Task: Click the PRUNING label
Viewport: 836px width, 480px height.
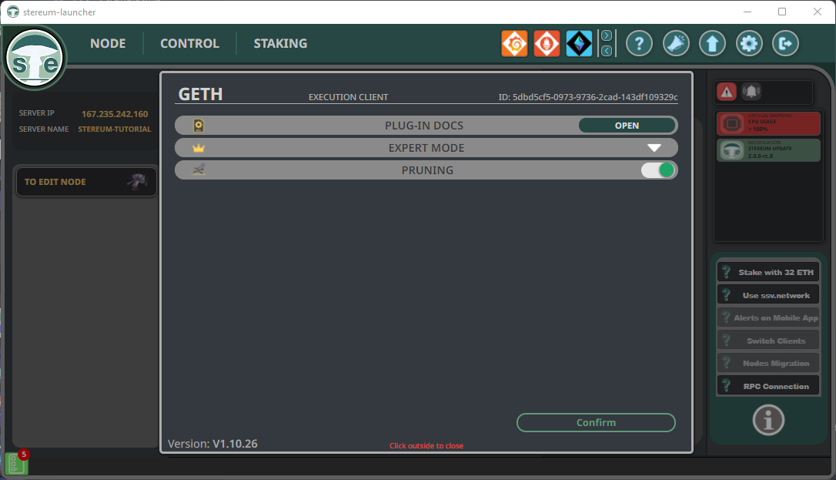Action: [427, 170]
